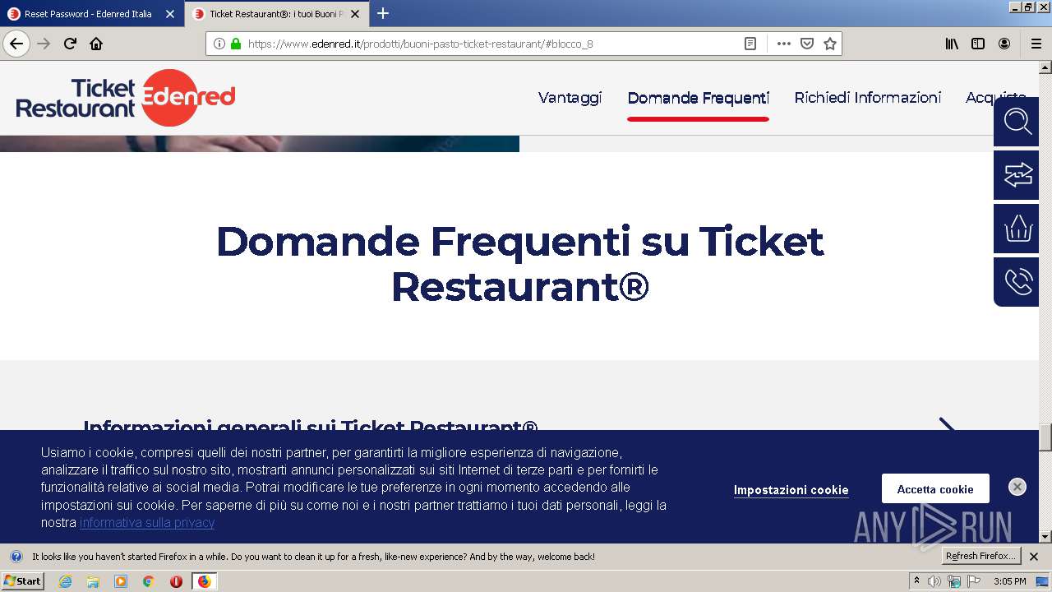
Task: Click the Action Center flag tray icon
Action: click(974, 581)
